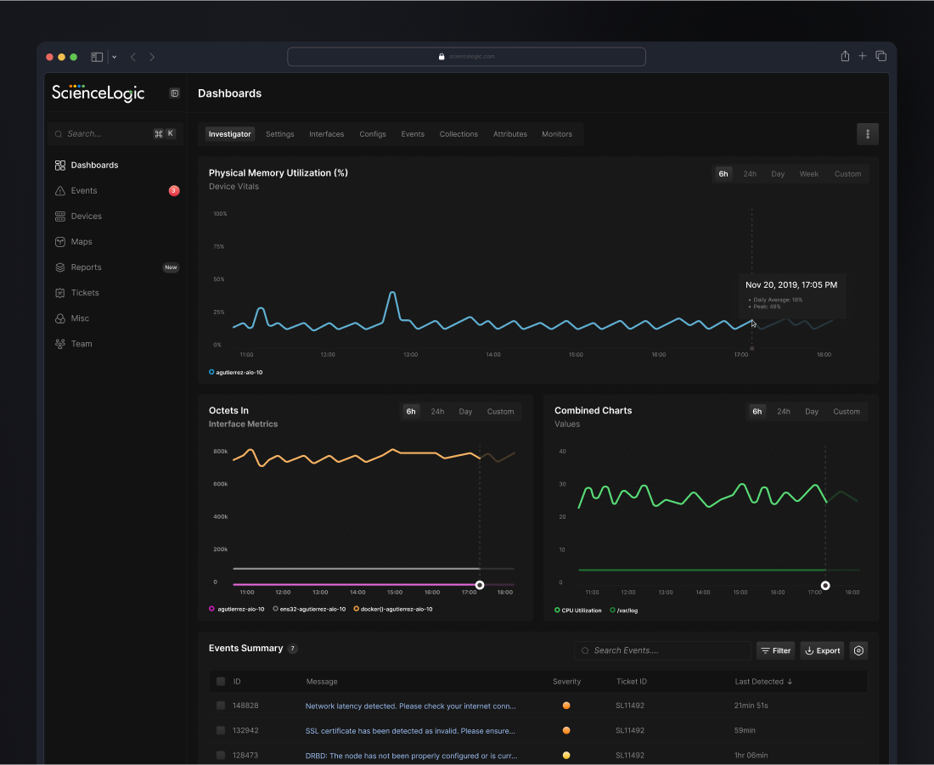Select the Tickets sidebar icon
934x765 pixels.
point(60,293)
